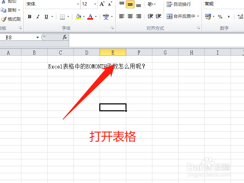Select column C header

(60, 53)
